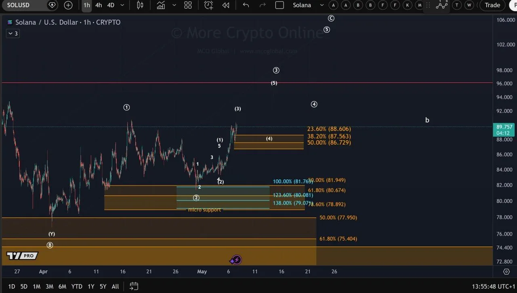This screenshot has height=293, width=517.
Task: Click the micro support text label
Action: 204,210
